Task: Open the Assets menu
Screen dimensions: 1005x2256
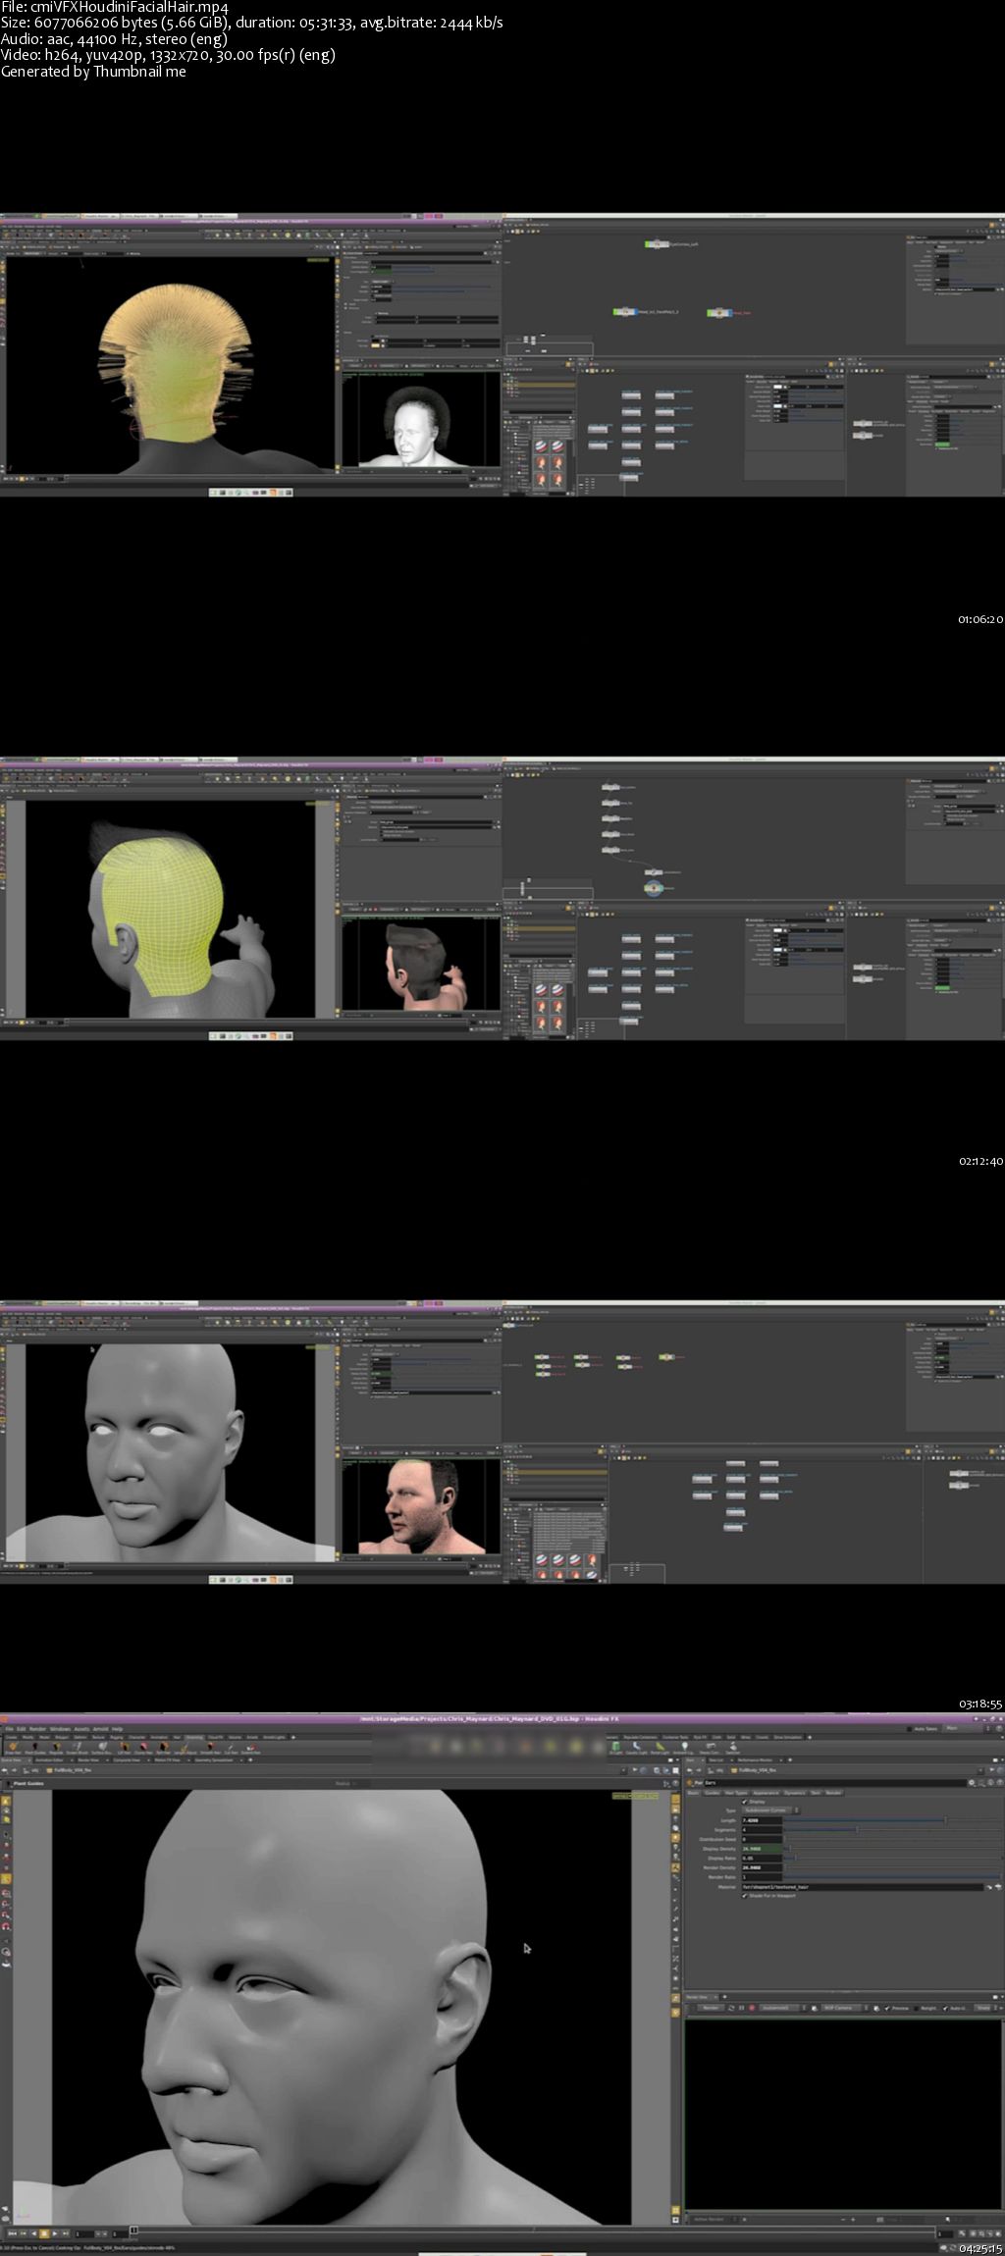Action: (81, 1729)
